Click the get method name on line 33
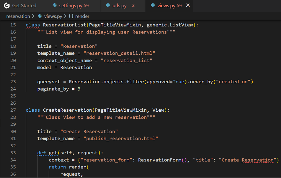 pyautogui.click(x=53, y=153)
